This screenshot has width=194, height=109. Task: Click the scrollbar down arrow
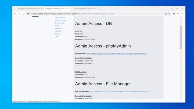(181, 98)
